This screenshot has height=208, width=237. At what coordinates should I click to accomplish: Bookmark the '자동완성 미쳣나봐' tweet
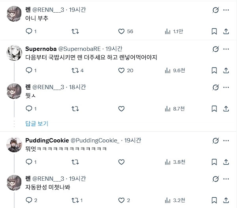(x=214, y=201)
